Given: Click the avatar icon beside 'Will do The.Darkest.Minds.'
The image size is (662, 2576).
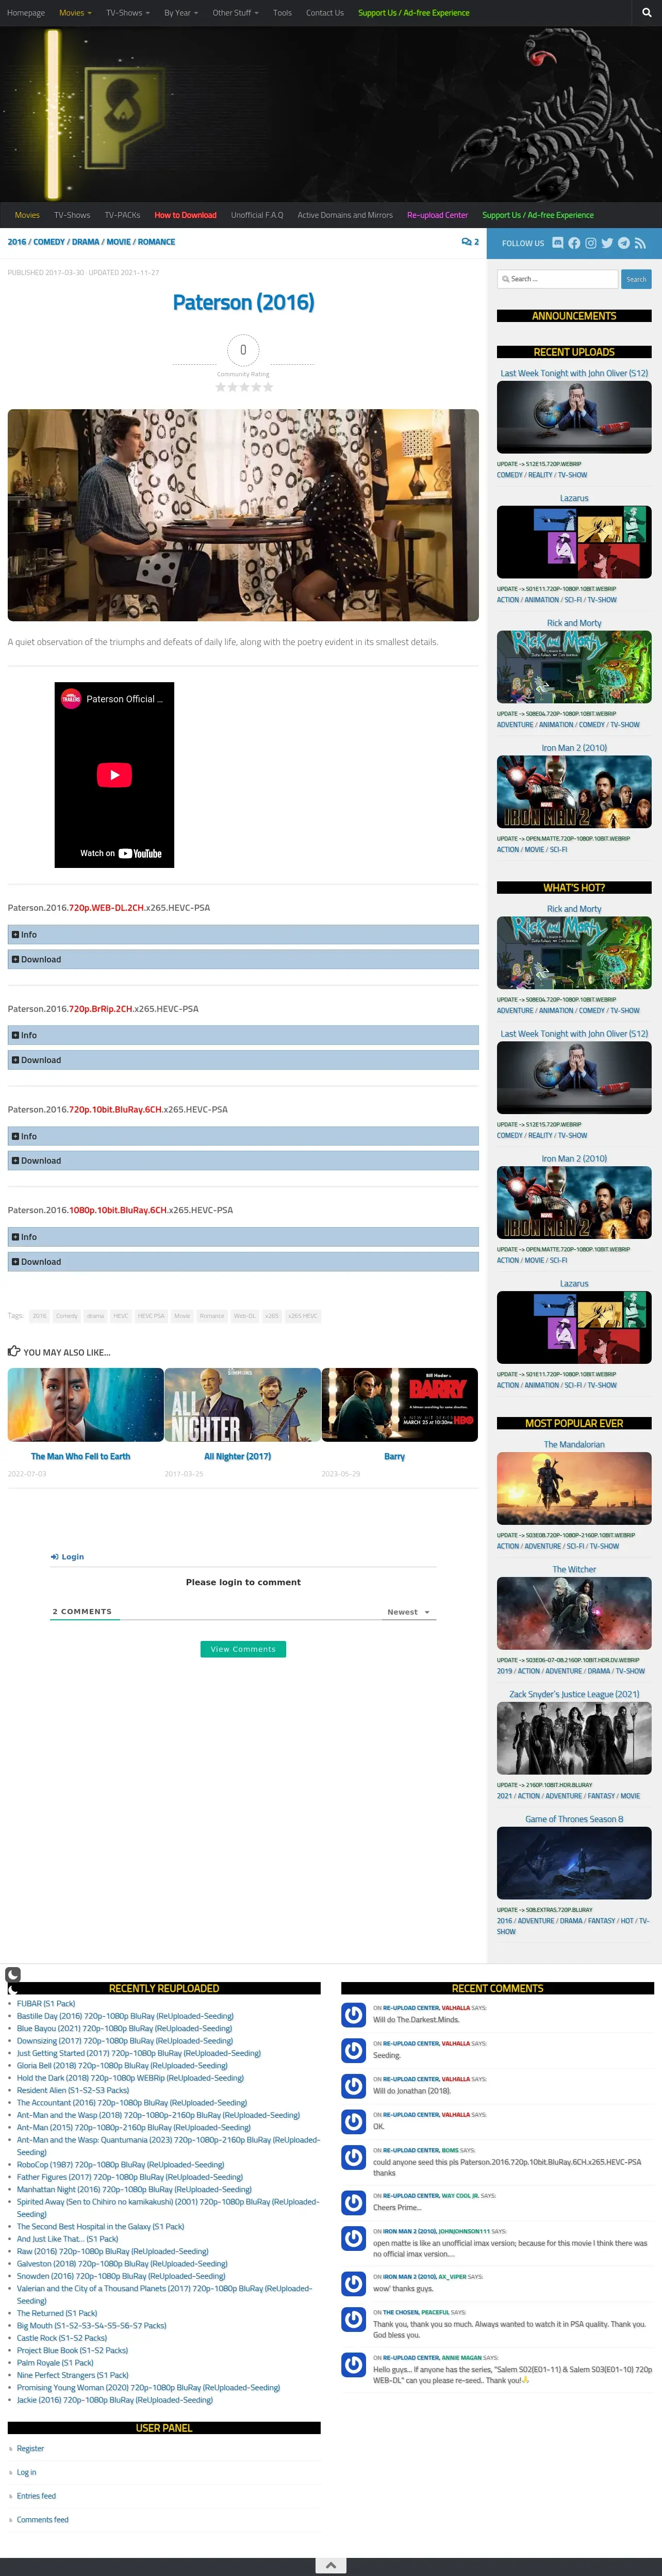Looking at the screenshot, I should (354, 2015).
